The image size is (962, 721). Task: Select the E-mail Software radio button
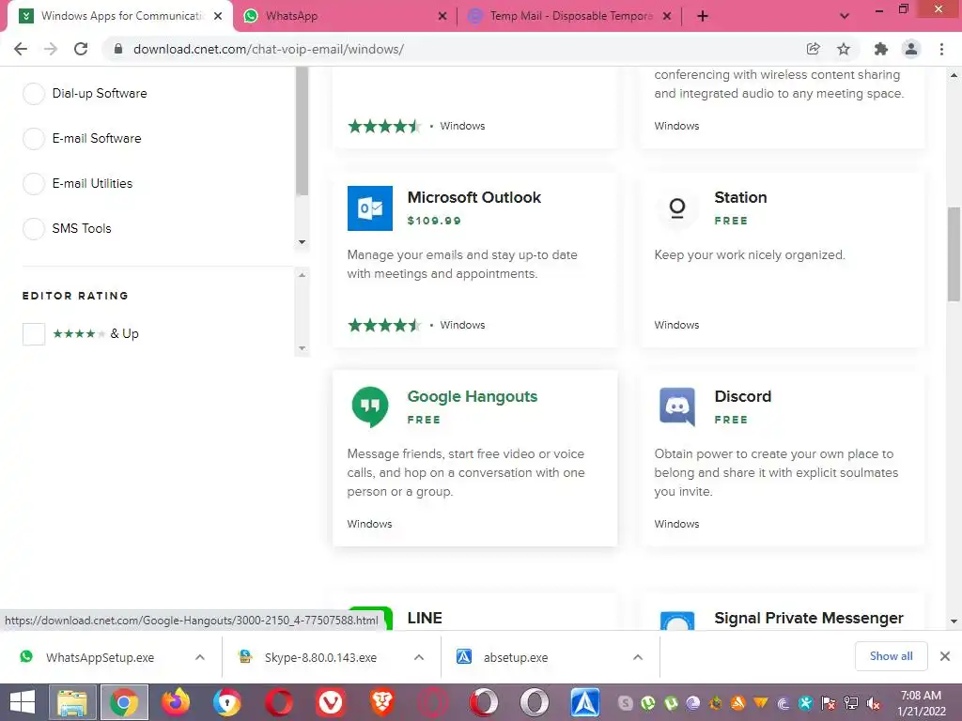(33, 139)
